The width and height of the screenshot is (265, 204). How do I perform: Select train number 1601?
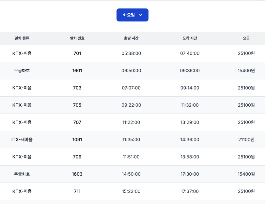77,71
